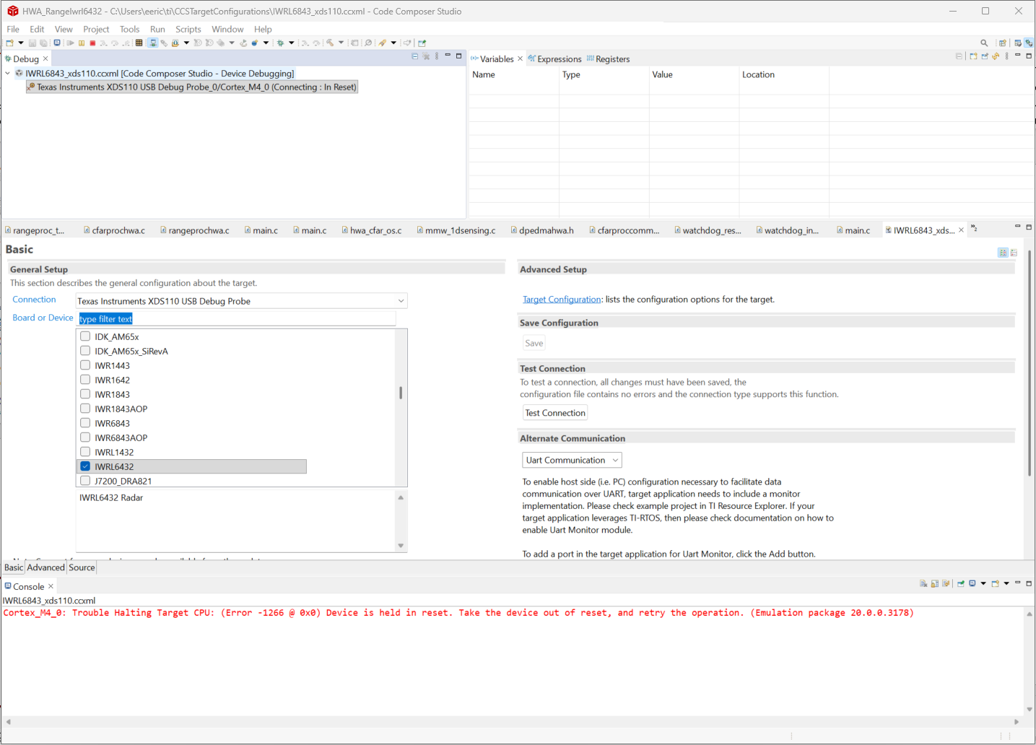Open the Project menu
The image size is (1036, 745).
click(96, 30)
